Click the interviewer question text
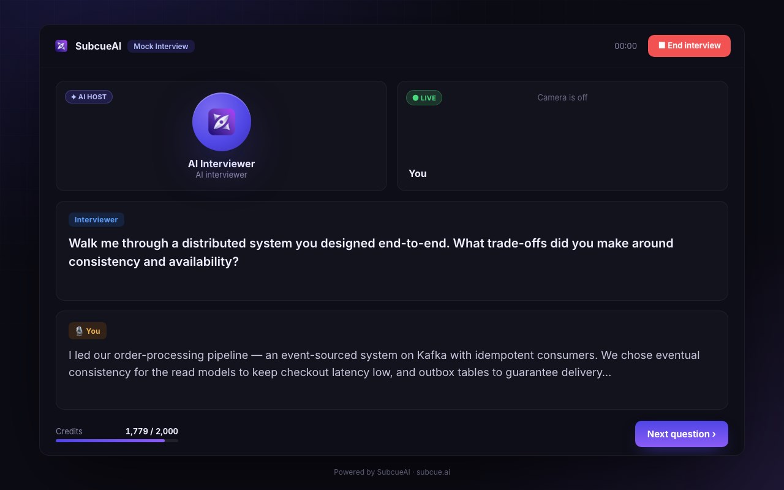 [x=371, y=252]
